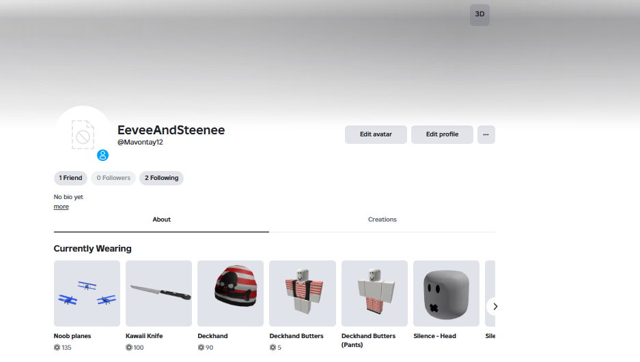Click the Deckhand Butters item name

pos(296,336)
